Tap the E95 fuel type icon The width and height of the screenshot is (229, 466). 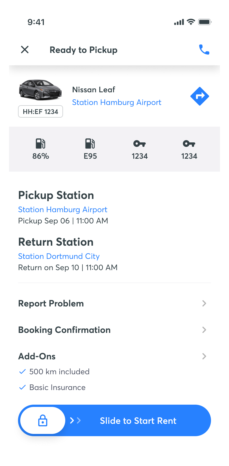(x=90, y=144)
